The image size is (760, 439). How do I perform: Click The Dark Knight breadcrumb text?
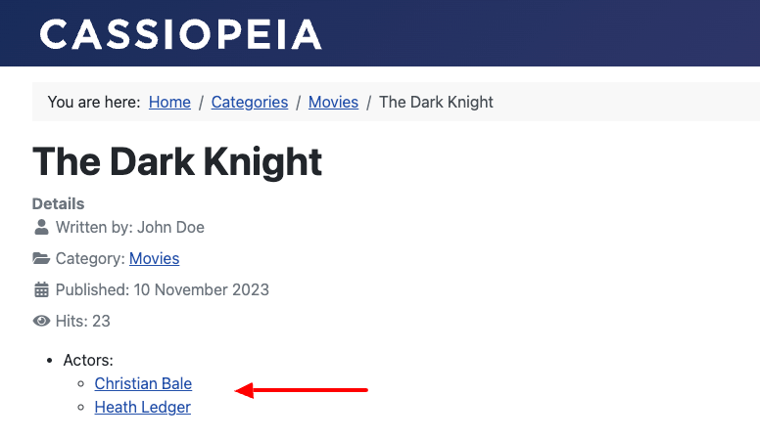pyautogui.click(x=436, y=102)
